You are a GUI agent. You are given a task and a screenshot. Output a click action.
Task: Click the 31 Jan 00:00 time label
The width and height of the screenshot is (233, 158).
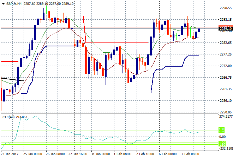[101, 154]
